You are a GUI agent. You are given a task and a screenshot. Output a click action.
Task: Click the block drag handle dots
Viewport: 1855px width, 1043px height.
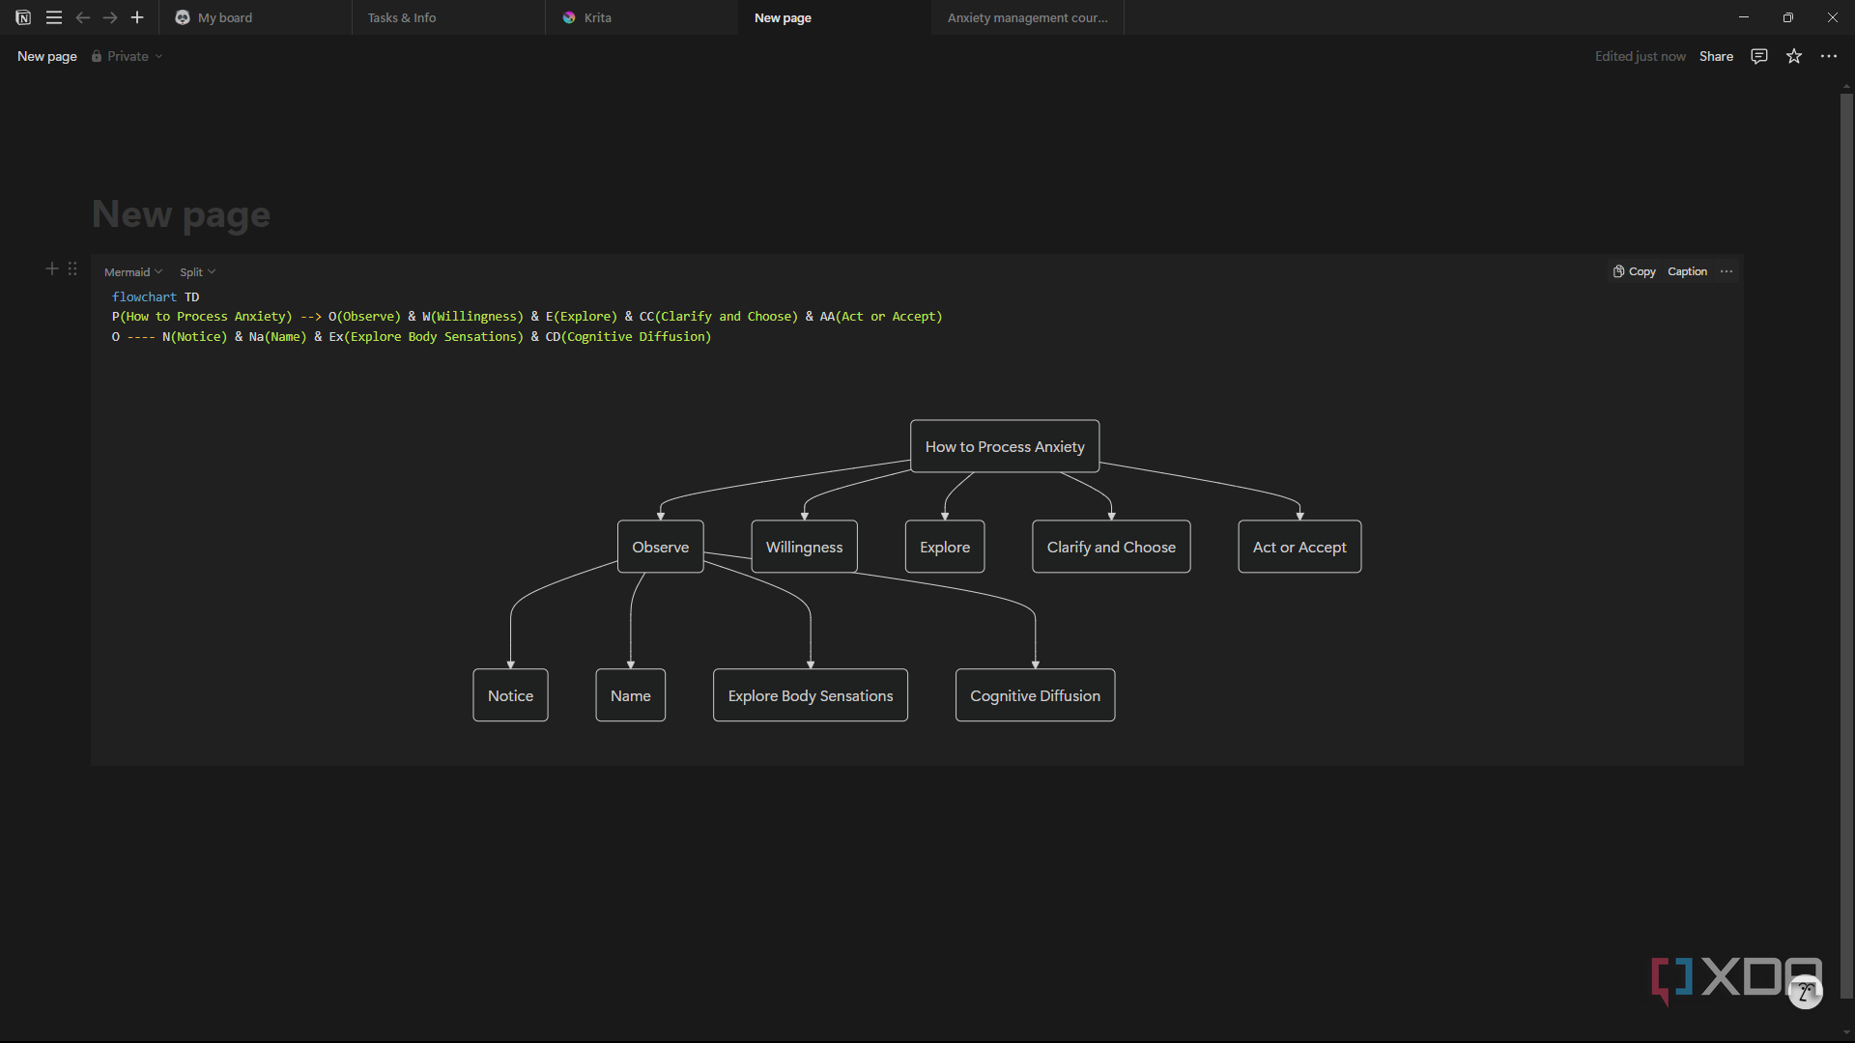pyautogui.click(x=72, y=268)
